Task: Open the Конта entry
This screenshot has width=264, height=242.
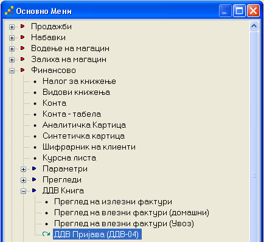Action: coord(54,103)
